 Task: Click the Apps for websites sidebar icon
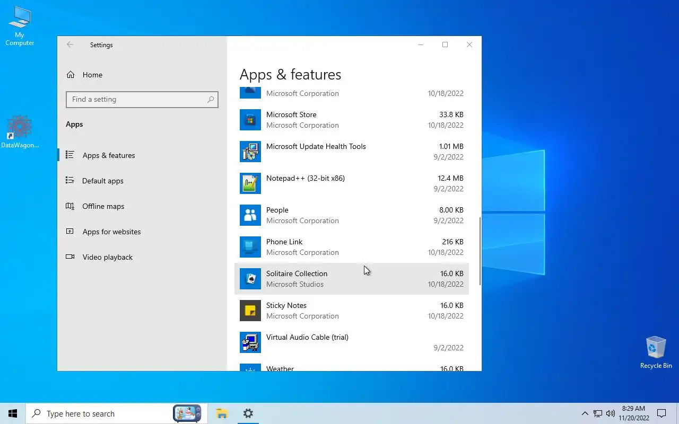click(70, 231)
